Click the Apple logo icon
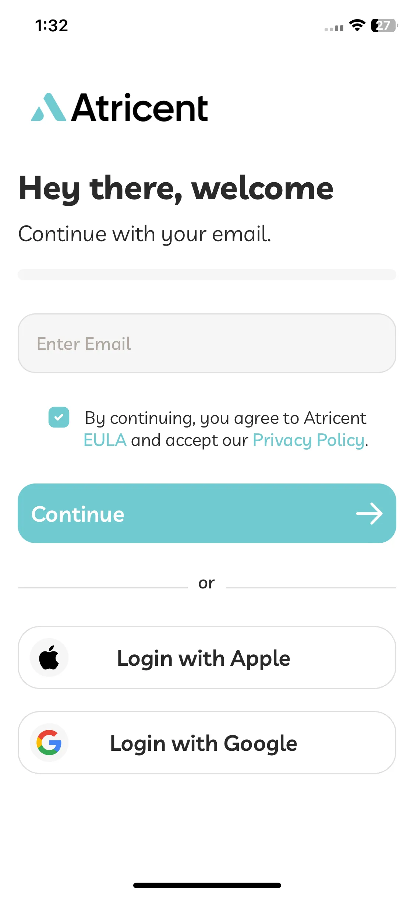Screen dimensions: 414x897 (49, 657)
